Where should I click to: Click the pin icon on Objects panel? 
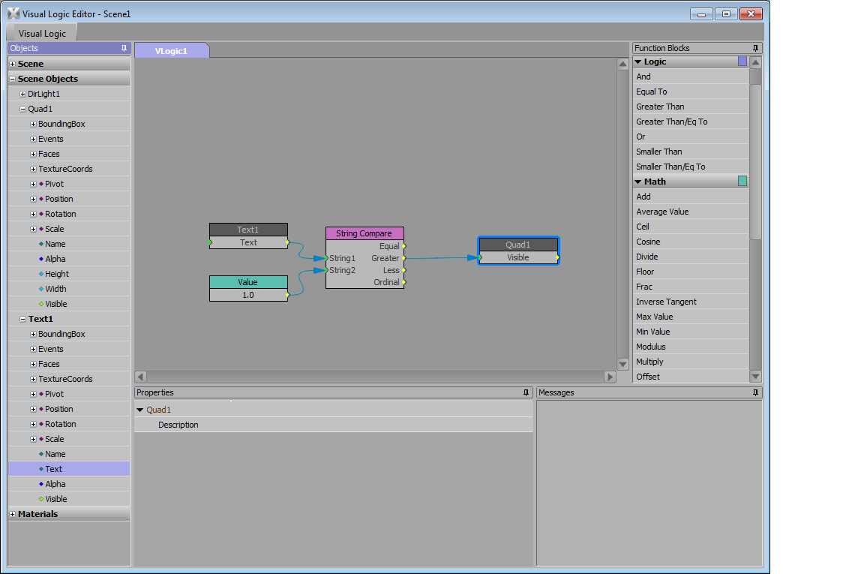click(x=124, y=48)
